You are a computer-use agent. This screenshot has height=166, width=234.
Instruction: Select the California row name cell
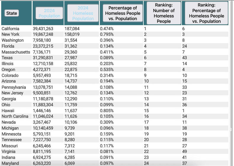tap(10, 29)
